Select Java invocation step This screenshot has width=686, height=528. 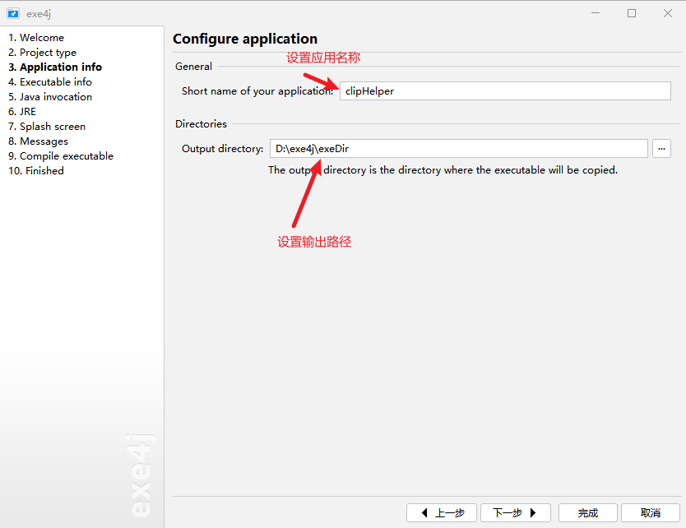50,97
